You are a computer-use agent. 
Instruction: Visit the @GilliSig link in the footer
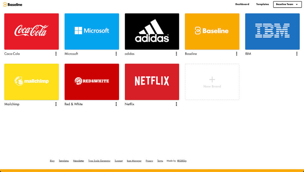(182, 161)
